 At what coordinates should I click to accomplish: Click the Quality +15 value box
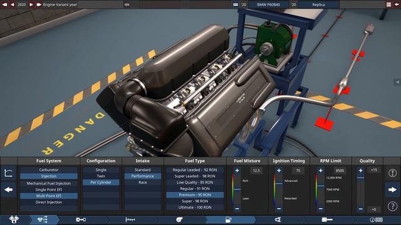tap(374, 170)
